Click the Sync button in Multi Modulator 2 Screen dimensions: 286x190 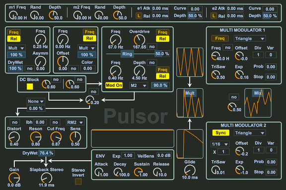tap(220, 132)
